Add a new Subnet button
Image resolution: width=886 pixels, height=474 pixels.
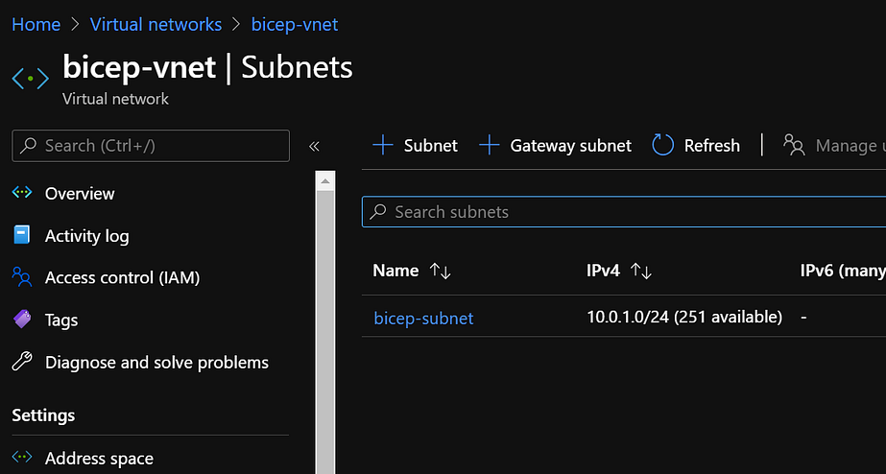pos(416,145)
